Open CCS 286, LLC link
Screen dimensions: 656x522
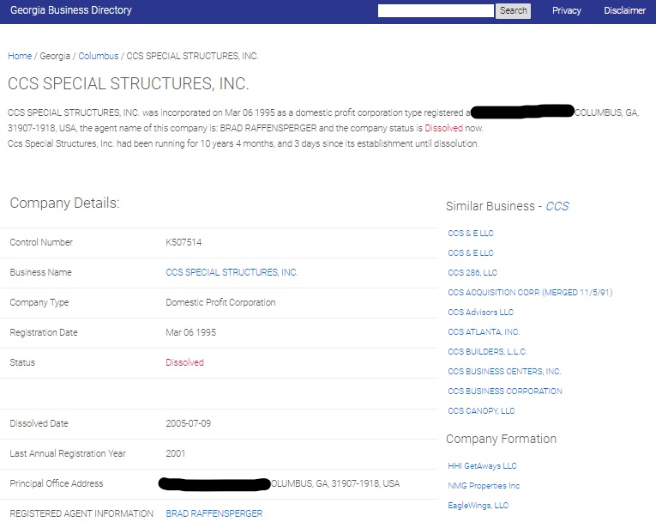472,272
